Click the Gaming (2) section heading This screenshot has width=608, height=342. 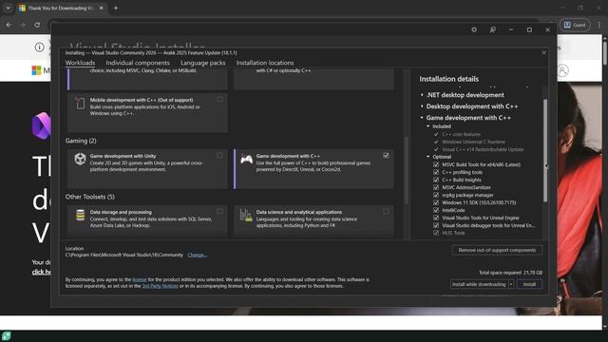click(x=81, y=141)
